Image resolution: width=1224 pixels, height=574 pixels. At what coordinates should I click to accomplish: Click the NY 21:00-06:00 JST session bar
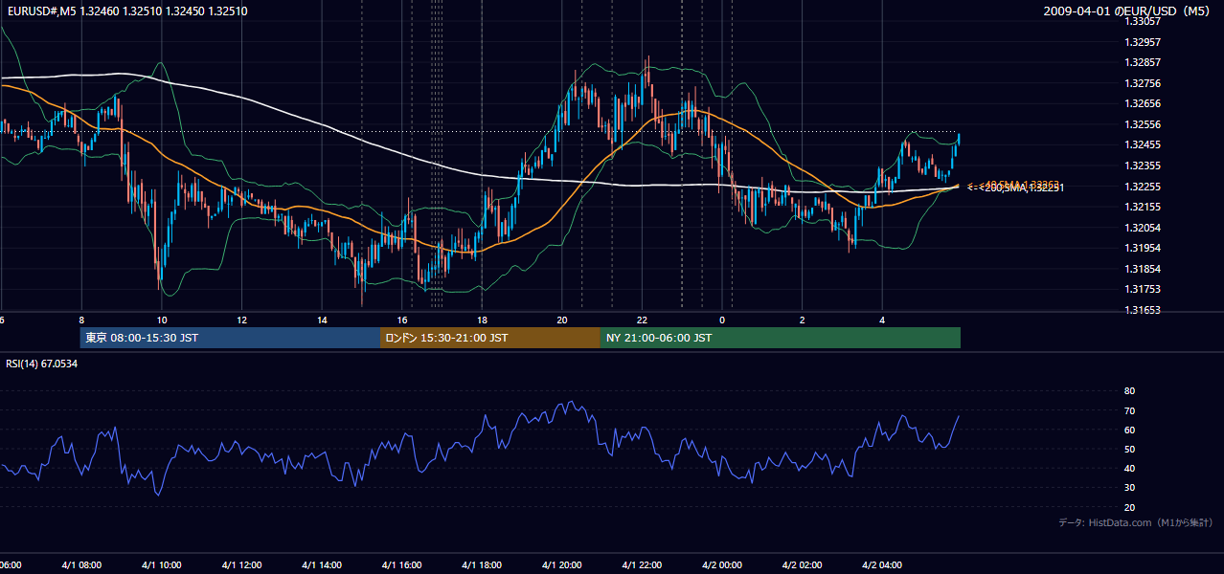coord(781,338)
